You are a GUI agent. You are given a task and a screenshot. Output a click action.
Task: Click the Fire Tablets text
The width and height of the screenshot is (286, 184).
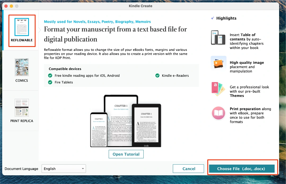coord(64,82)
